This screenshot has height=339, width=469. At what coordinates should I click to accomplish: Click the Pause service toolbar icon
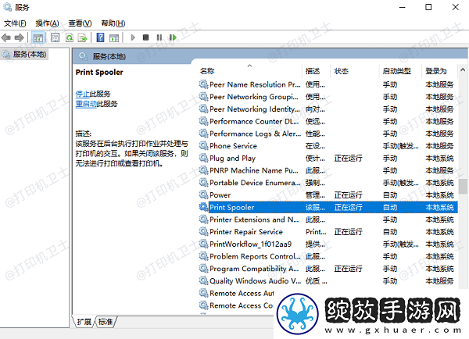tap(159, 37)
